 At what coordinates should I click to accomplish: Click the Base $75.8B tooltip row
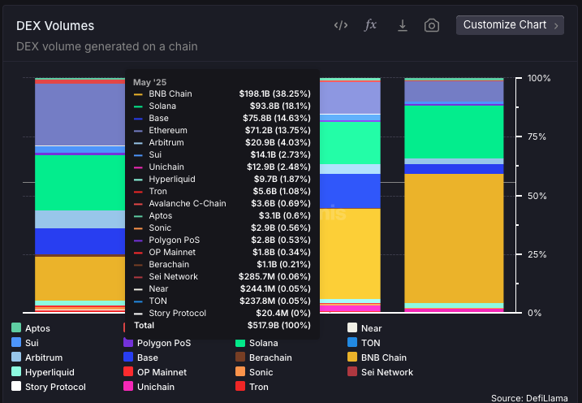pyautogui.click(x=222, y=118)
